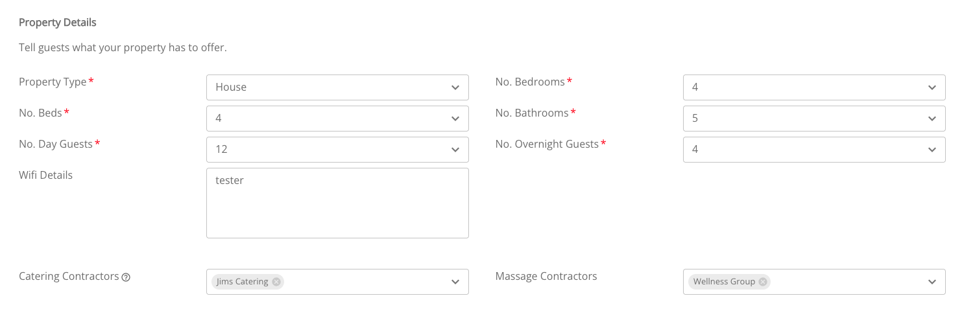Click the Catering Contractors help icon

tap(126, 277)
